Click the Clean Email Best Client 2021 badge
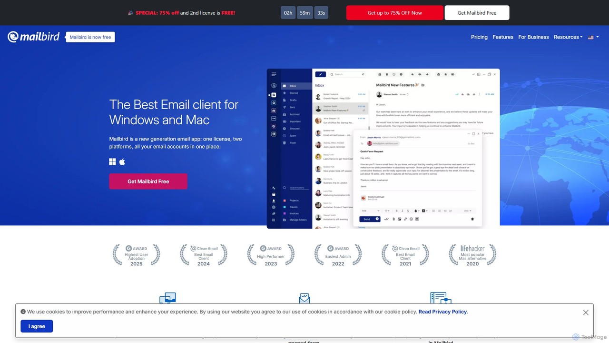 point(405,255)
